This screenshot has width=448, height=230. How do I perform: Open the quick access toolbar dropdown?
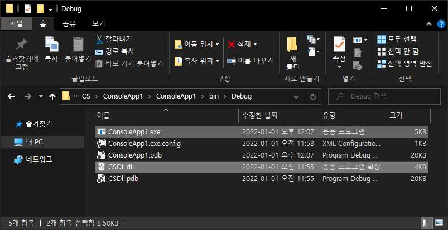pyautogui.click(x=50, y=9)
